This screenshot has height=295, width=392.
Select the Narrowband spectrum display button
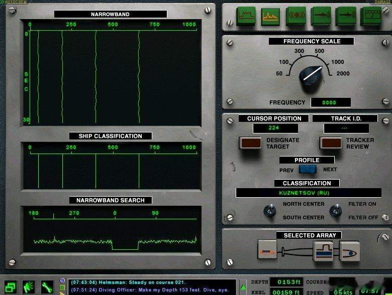(x=270, y=16)
